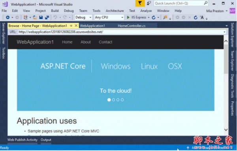
Task: Click the MP account avatar icon
Action: click(232, 11)
